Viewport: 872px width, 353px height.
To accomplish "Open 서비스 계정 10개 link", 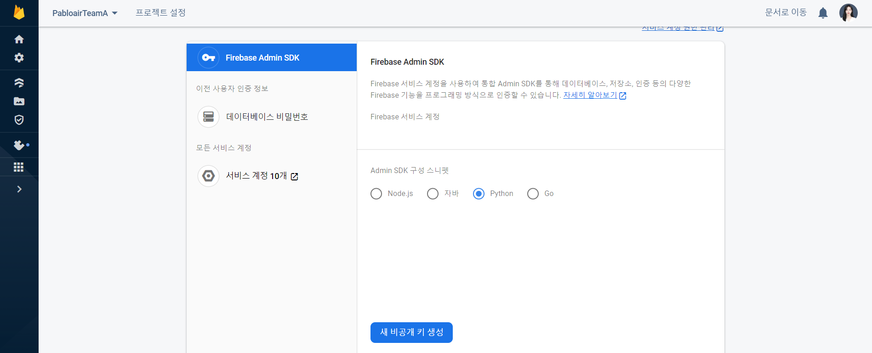I will [262, 176].
